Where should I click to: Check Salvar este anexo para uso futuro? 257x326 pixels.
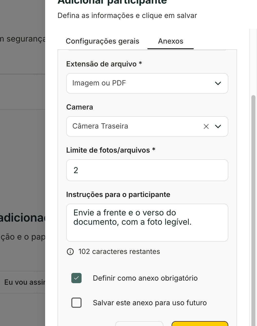(x=76, y=303)
